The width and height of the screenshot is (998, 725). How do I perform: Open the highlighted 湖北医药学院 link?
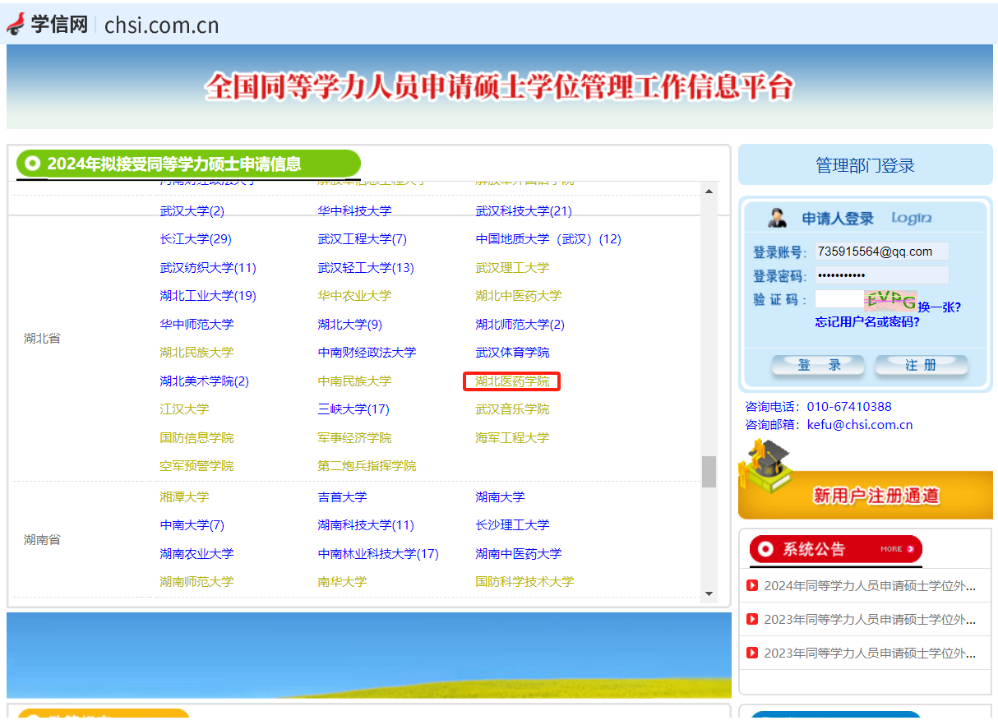click(x=512, y=381)
